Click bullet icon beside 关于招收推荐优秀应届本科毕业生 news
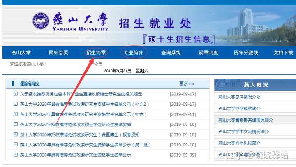296x167 pixels. 16,94
